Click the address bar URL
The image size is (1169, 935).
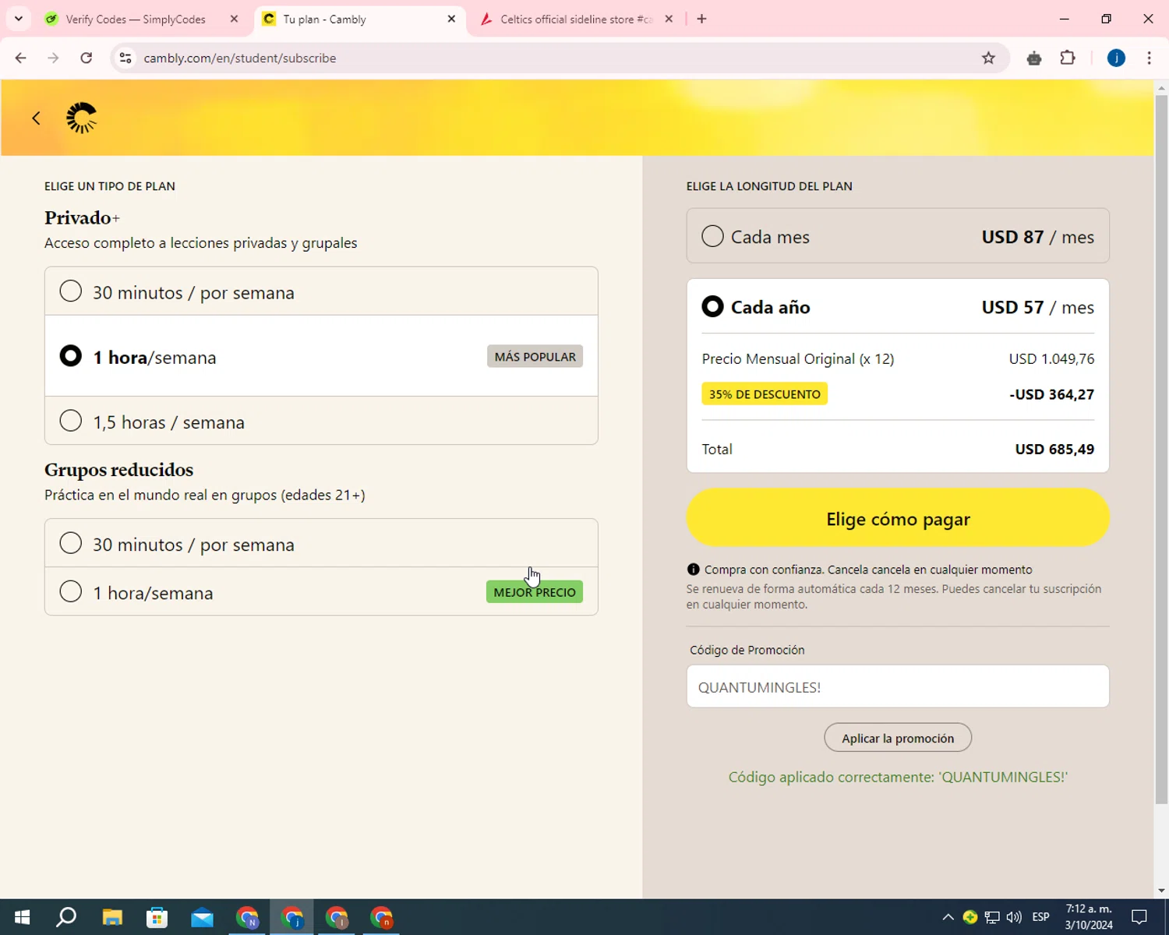[x=240, y=58]
